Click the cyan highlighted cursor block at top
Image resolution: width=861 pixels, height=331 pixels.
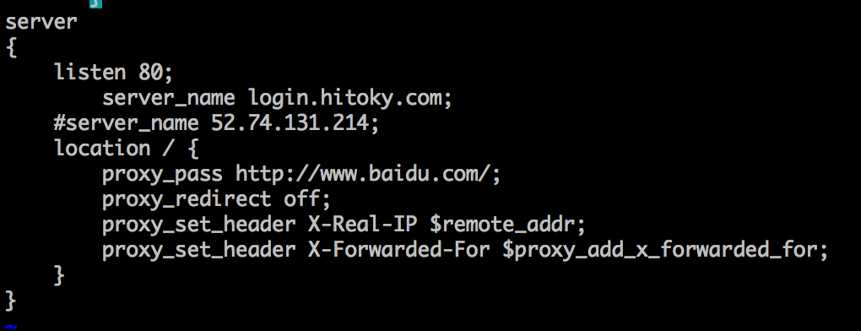(96, 3)
